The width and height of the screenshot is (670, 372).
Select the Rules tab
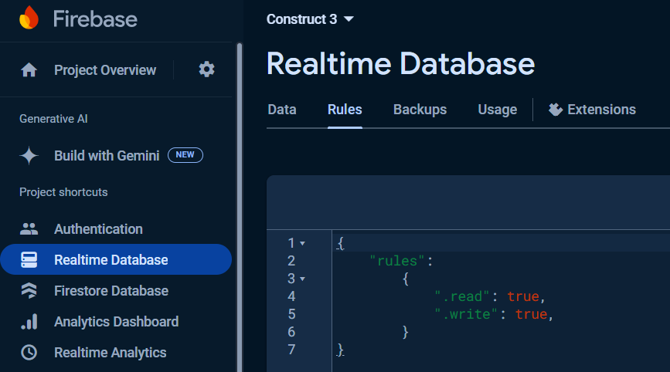(x=345, y=110)
